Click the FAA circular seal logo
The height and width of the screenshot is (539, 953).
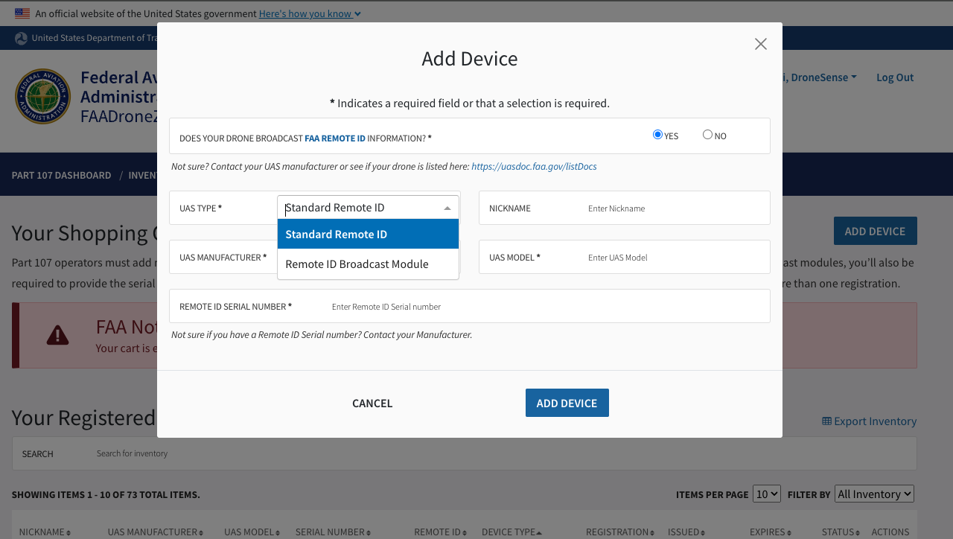(42, 95)
